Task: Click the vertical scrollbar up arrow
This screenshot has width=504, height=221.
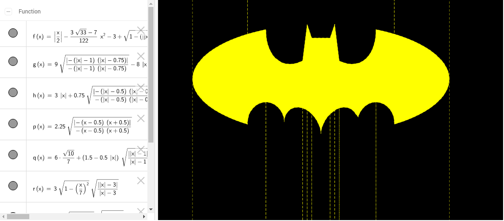Action: (151, 3)
